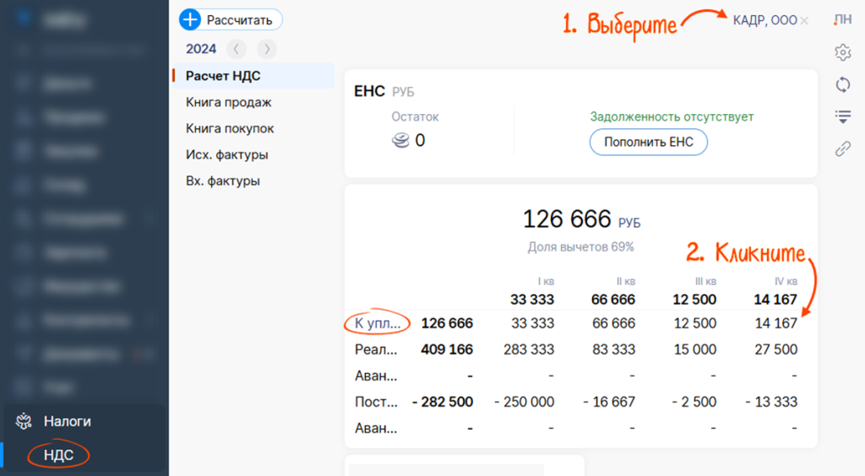The height and width of the screenshot is (476, 865).
Task: Open settings via the gear icon
Action: [842, 52]
